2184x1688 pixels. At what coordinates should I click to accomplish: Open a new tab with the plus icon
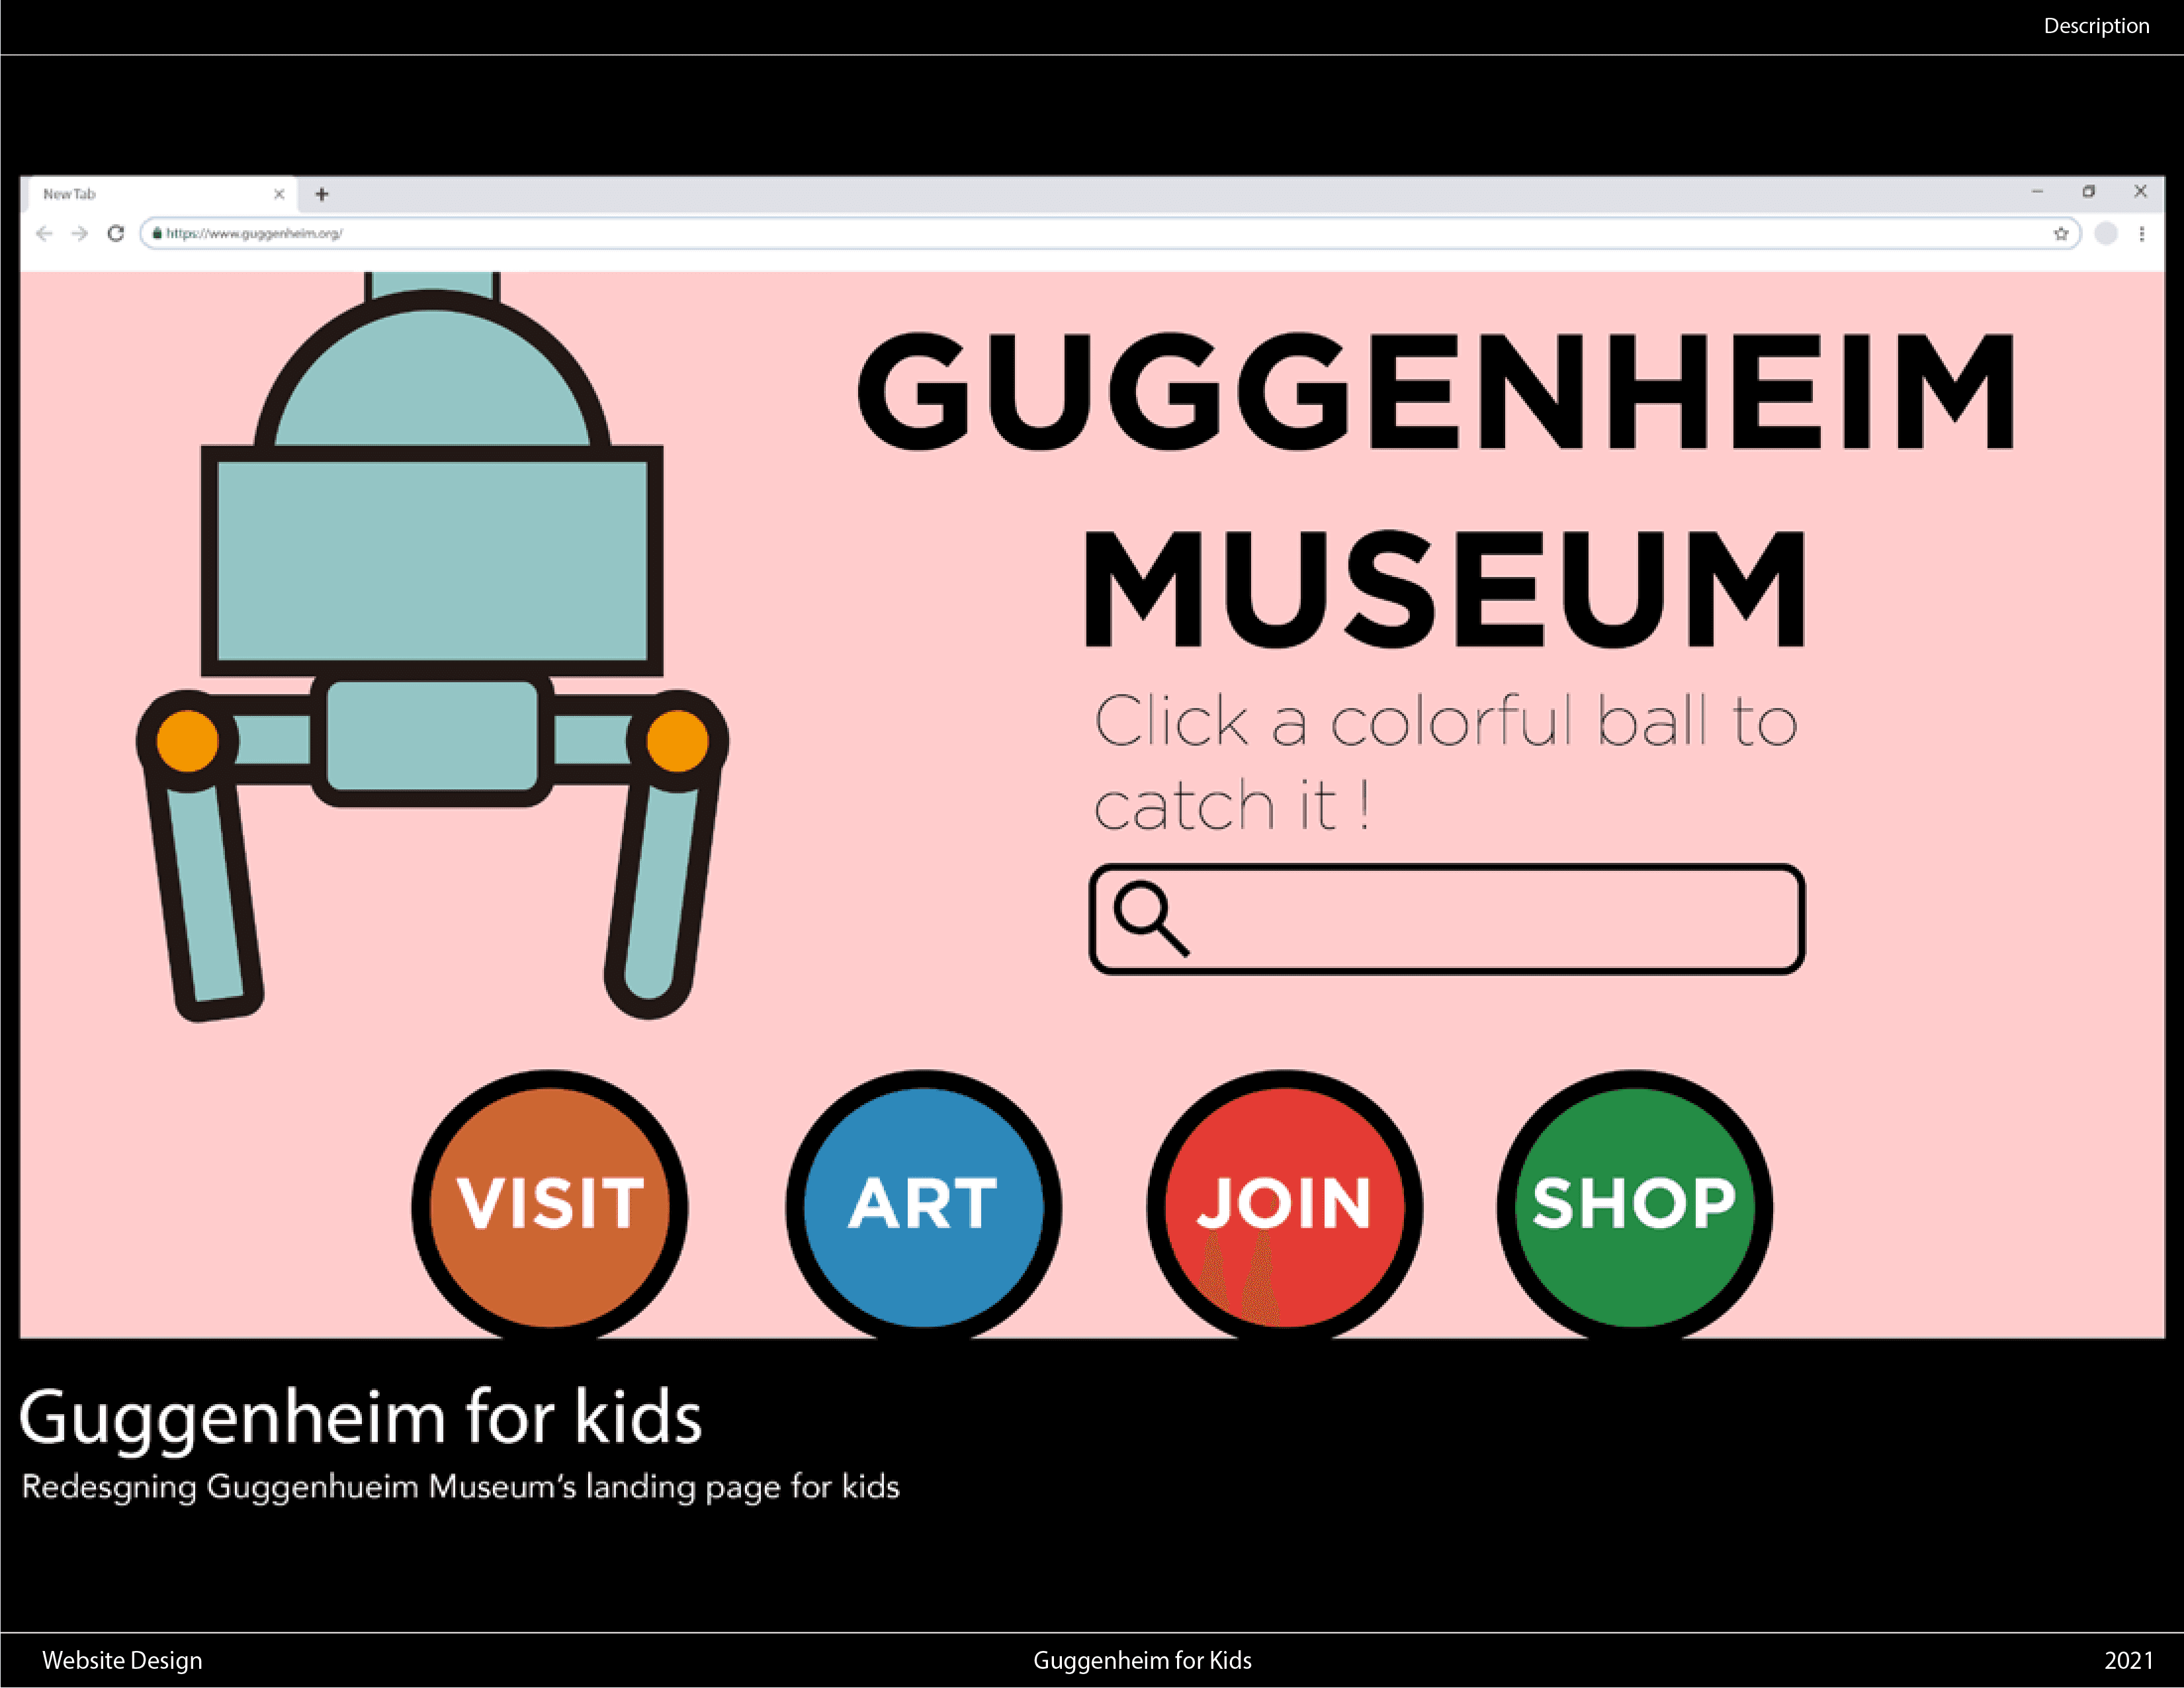322,194
